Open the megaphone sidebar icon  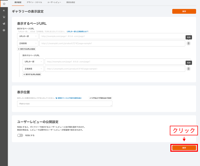point(4,24)
